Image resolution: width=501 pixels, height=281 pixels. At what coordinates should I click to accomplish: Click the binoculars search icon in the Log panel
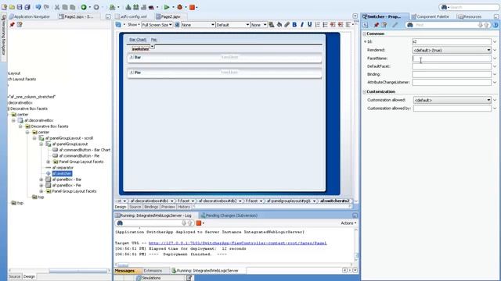120,223
